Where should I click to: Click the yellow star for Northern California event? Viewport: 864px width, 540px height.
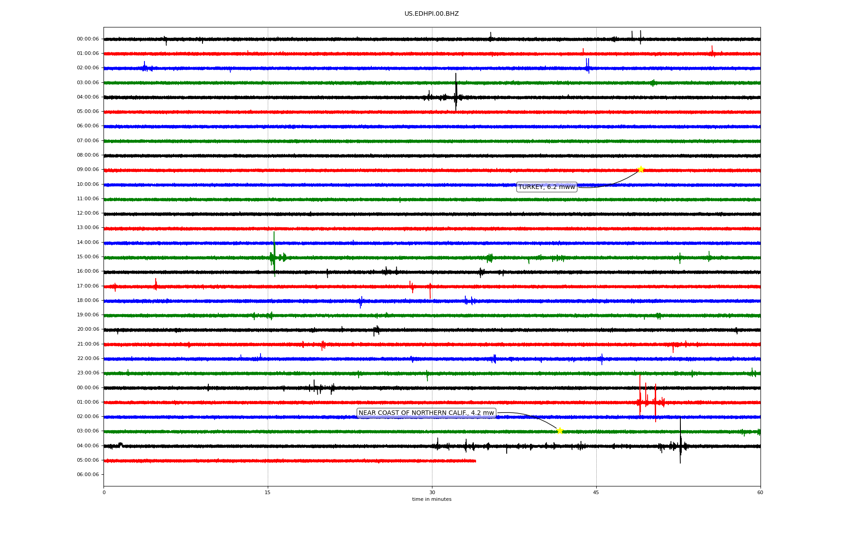560,431
